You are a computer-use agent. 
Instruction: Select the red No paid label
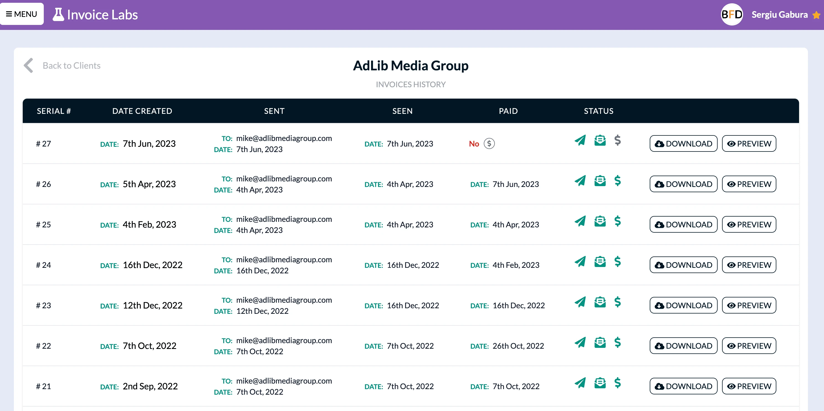[x=474, y=144]
